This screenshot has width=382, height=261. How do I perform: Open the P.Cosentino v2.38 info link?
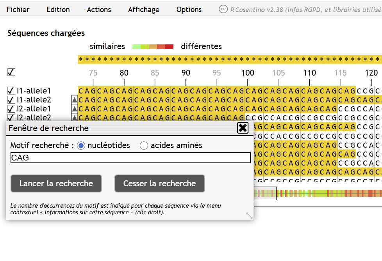pyautogui.click(x=306, y=10)
